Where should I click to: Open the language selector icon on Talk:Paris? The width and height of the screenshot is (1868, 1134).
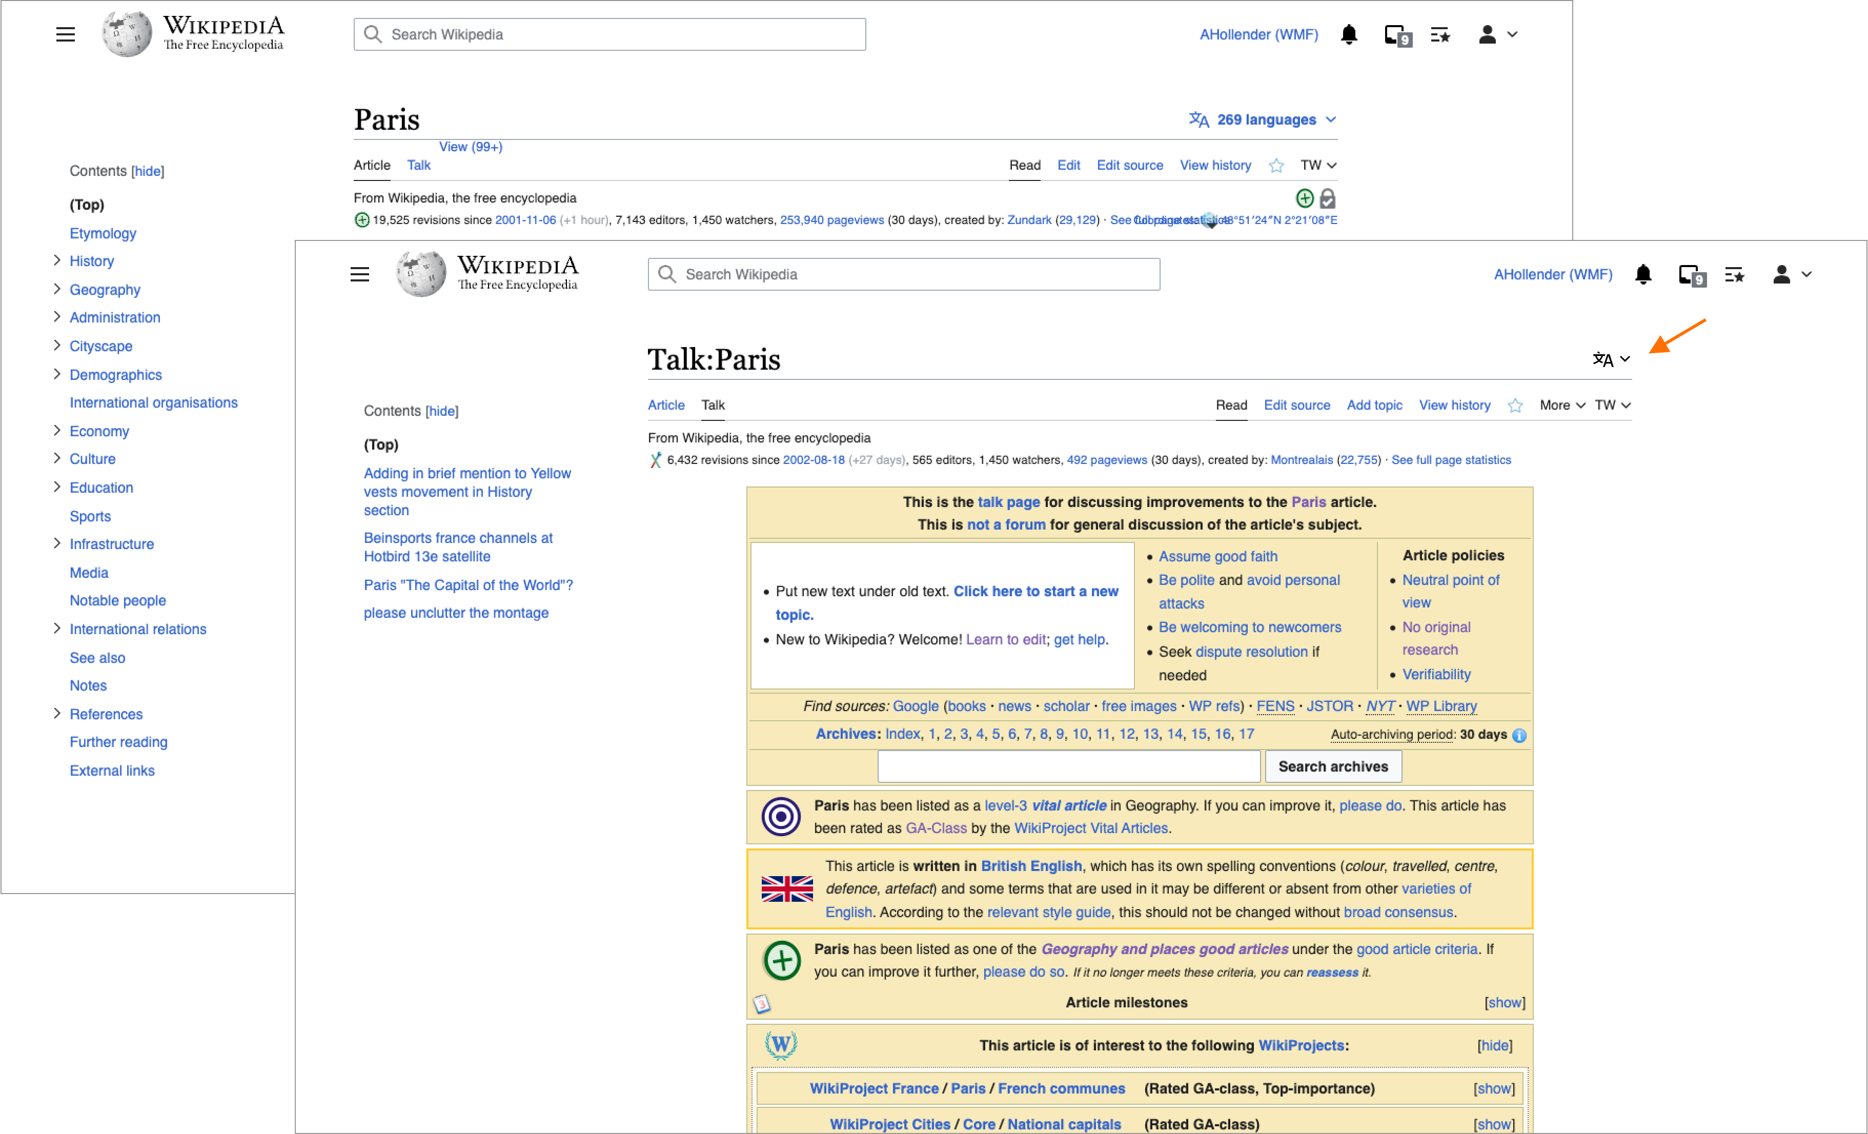1610,359
